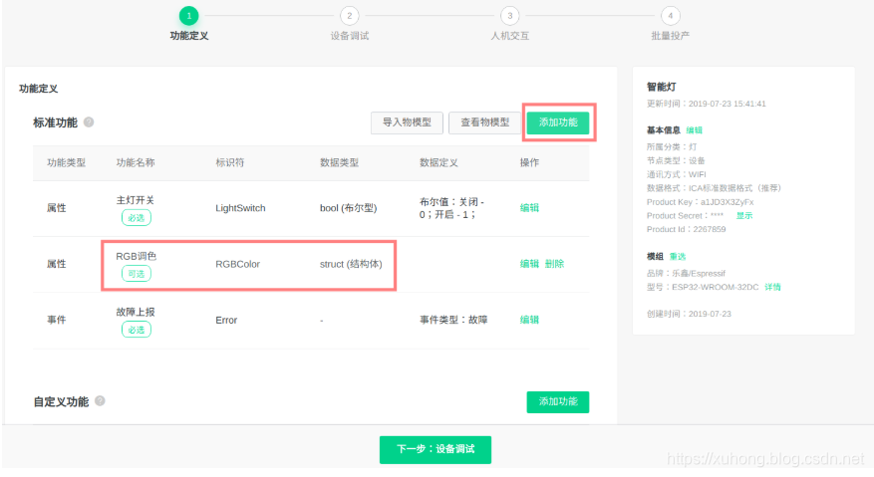
Task: Click the 事件 type cell in Error row
Action: point(56,320)
